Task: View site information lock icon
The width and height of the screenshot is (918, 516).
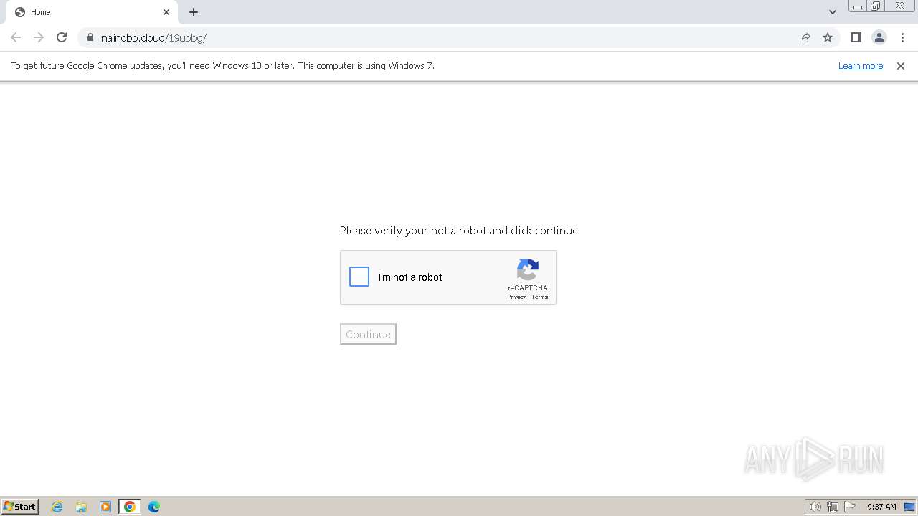Action: coord(90,37)
